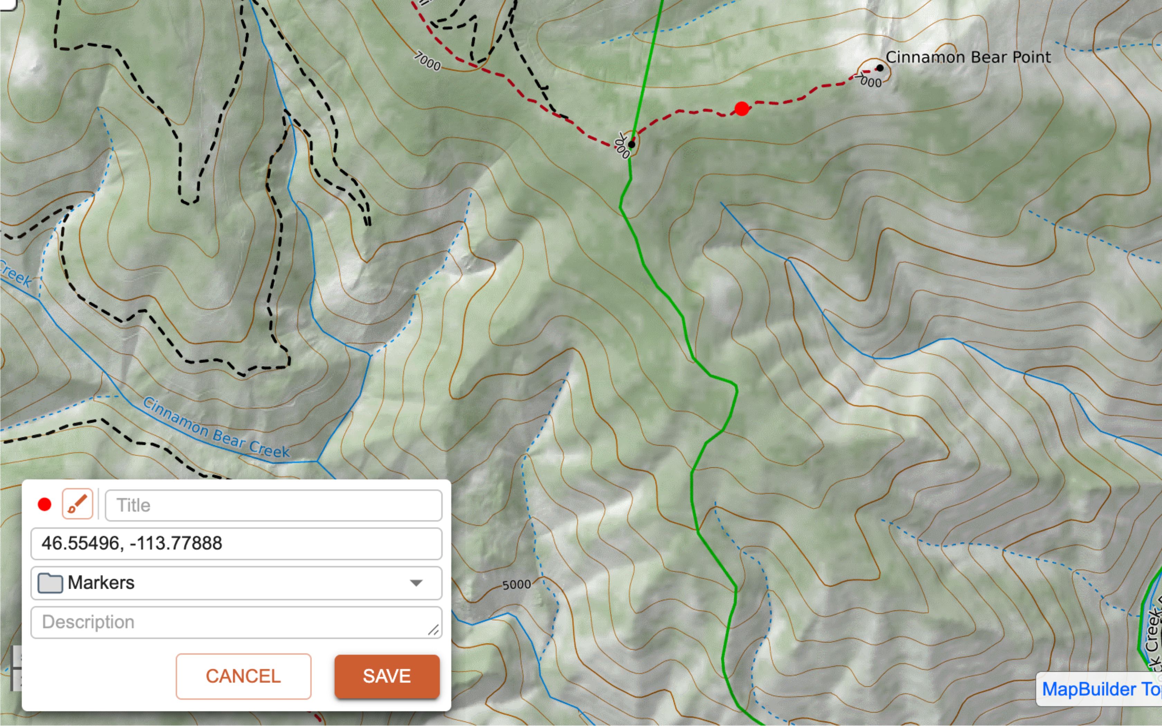This screenshot has width=1162, height=726.
Task: Click the red marker symbol preview in dialog
Action: [x=45, y=505]
